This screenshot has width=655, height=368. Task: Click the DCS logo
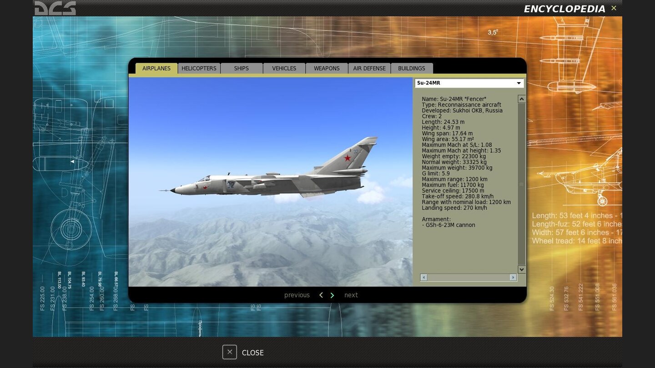click(55, 8)
